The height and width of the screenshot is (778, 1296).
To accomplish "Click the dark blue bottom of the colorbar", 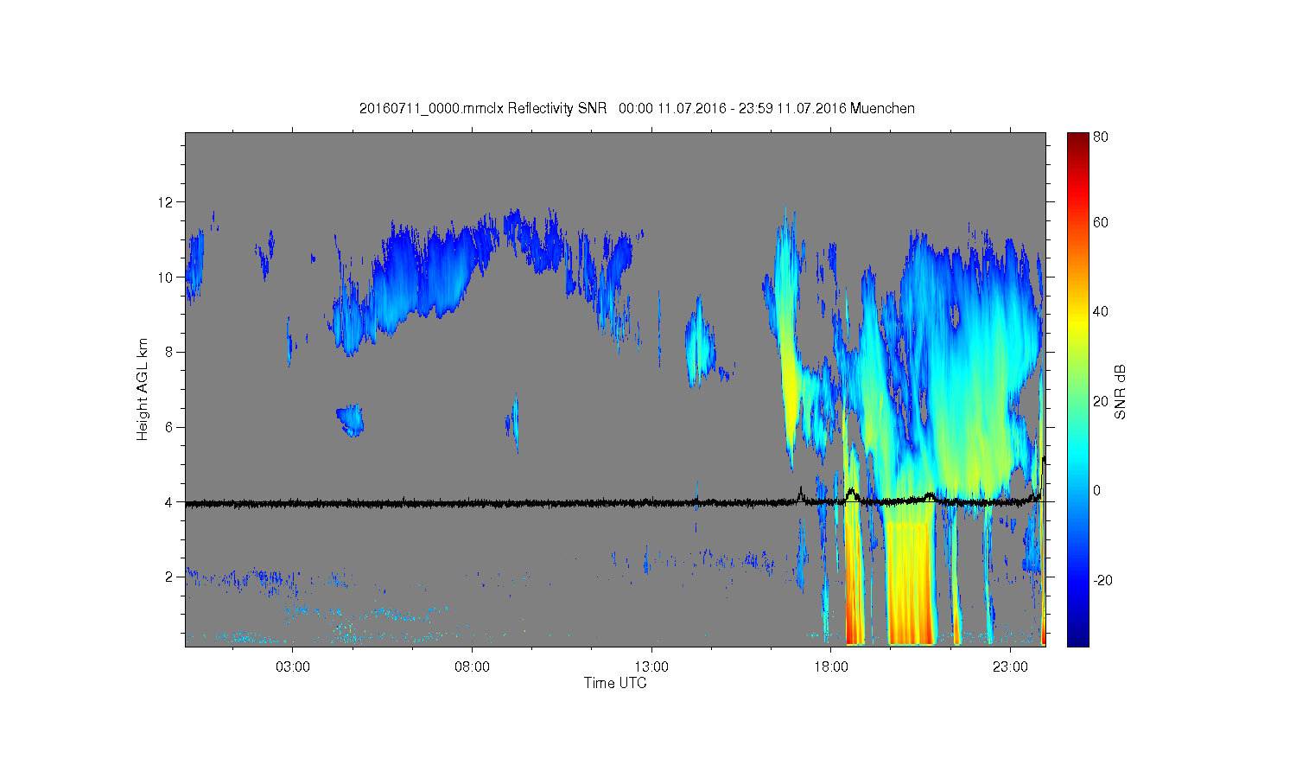I will click(1077, 638).
